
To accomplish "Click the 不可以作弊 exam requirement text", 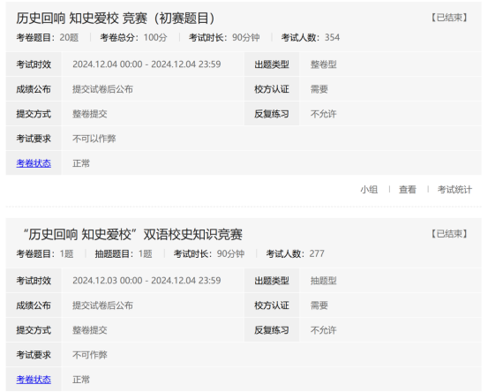I will point(94,139).
